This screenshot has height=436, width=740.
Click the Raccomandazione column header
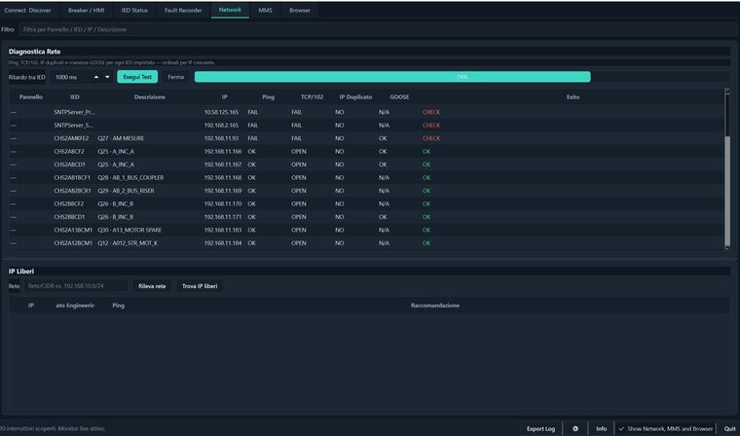(434, 306)
